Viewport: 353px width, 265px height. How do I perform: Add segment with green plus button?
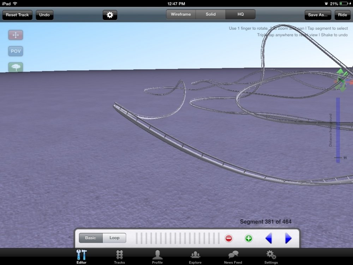point(249,238)
